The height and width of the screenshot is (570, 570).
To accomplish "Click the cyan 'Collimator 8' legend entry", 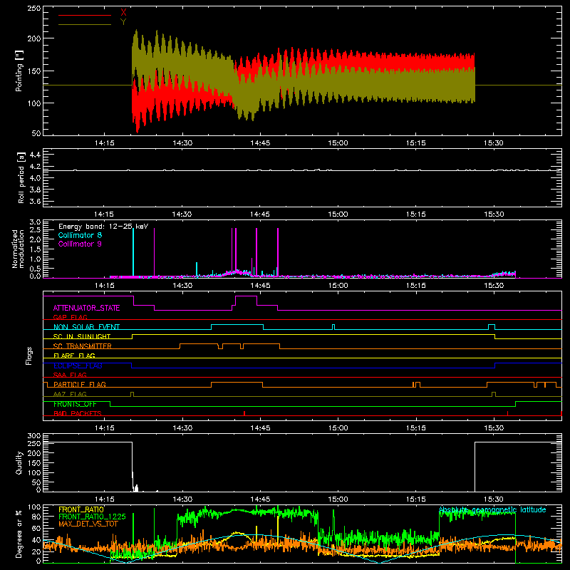I will pyautogui.click(x=80, y=235).
